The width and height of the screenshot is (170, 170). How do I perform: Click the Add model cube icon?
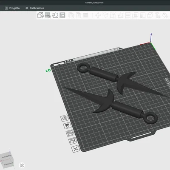coord(40,15)
